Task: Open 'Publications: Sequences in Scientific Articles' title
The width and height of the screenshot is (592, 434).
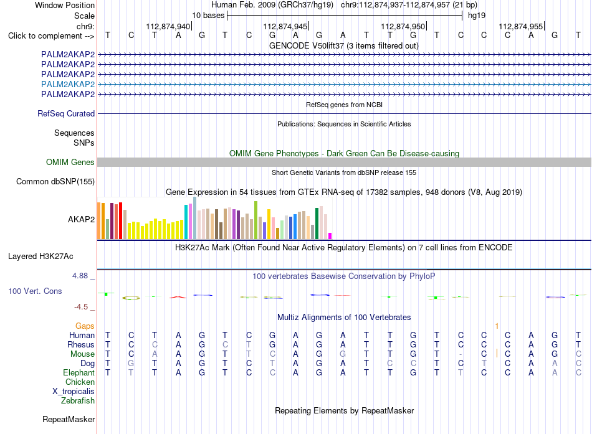Action: point(344,124)
